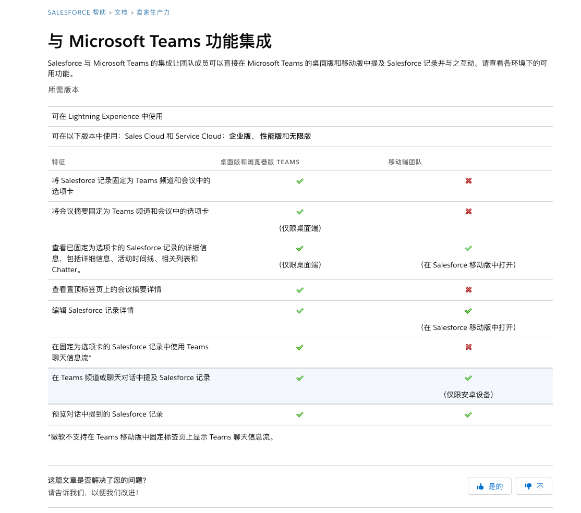Screen dimensions: 581x513
Task: Click desktop checkmark for 查看已固定为选项卡 row
Action: [300, 248]
